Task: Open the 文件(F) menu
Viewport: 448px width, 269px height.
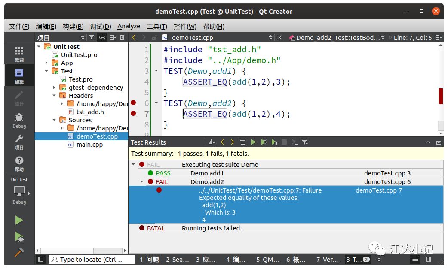Action: pos(19,27)
